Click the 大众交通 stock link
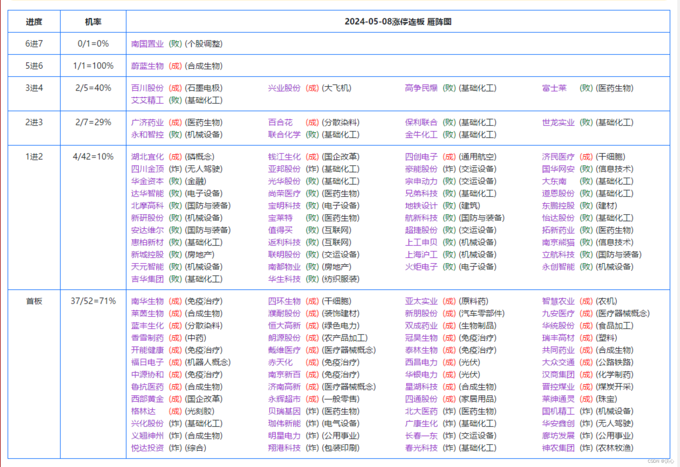 (x=558, y=363)
